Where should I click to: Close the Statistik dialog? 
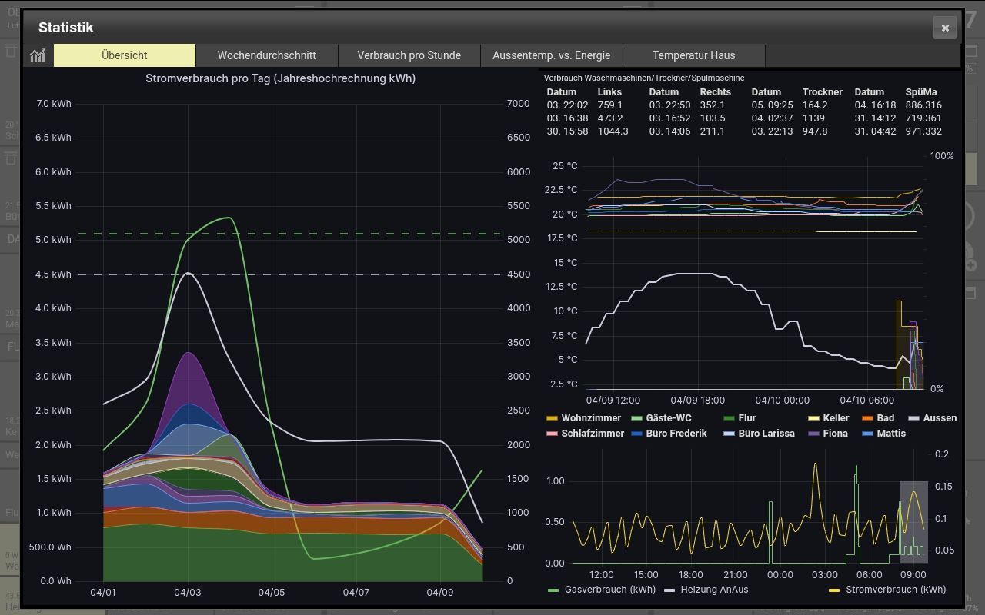945,28
